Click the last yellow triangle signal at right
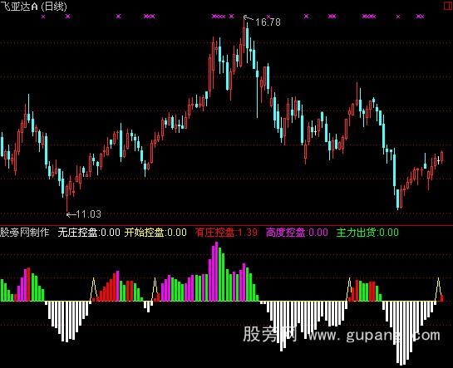453x368 pixels. (x=438, y=289)
